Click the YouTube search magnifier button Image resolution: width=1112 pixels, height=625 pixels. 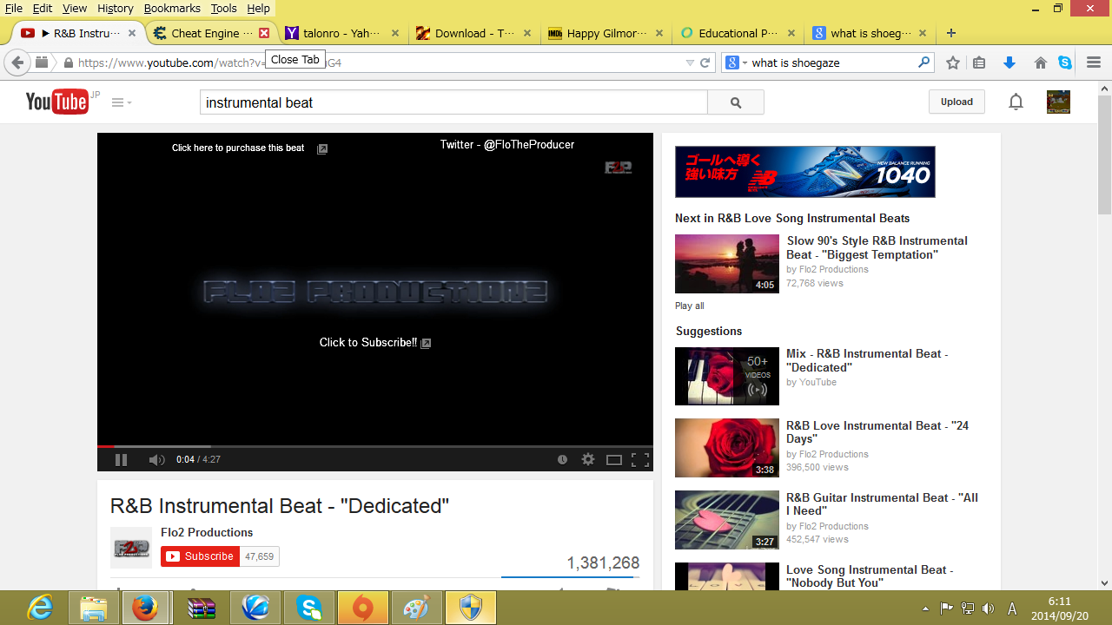[736, 102]
